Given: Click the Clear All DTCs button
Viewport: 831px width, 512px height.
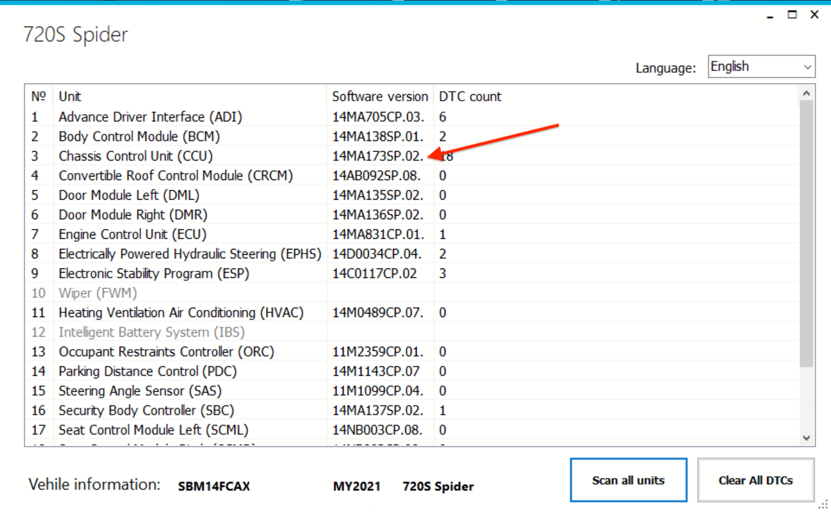Looking at the screenshot, I should pos(755,480).
